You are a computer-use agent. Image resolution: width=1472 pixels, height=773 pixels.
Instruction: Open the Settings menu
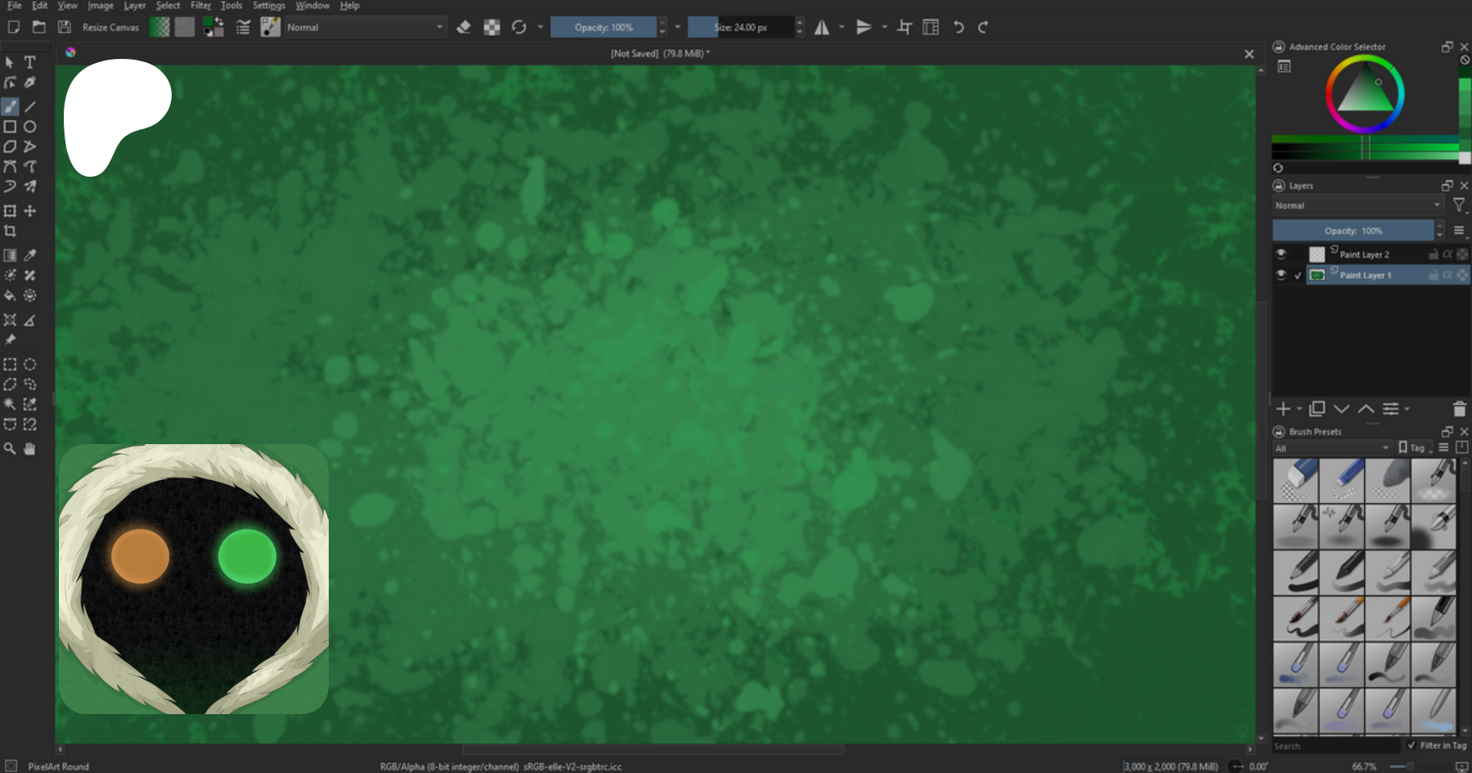[x=268, y=6]
